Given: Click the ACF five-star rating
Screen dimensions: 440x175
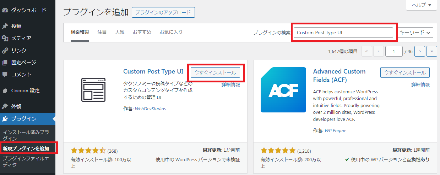Looking at the screenshot, I should (278, 150).
